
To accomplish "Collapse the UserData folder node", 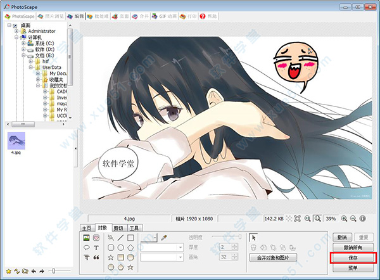I will coord(31,67).
